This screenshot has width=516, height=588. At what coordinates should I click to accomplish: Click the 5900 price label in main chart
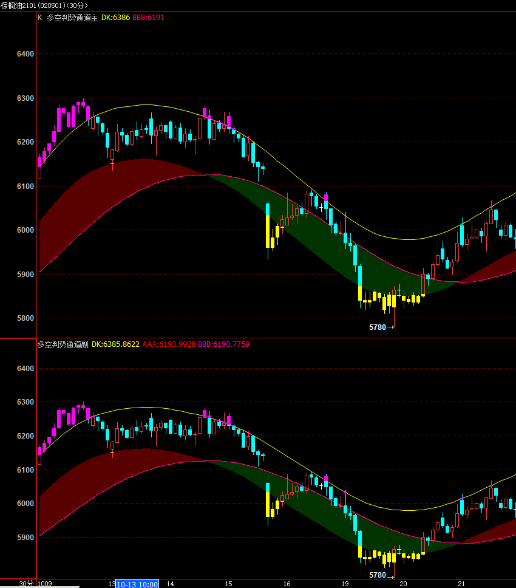click(x=25, y=275)
